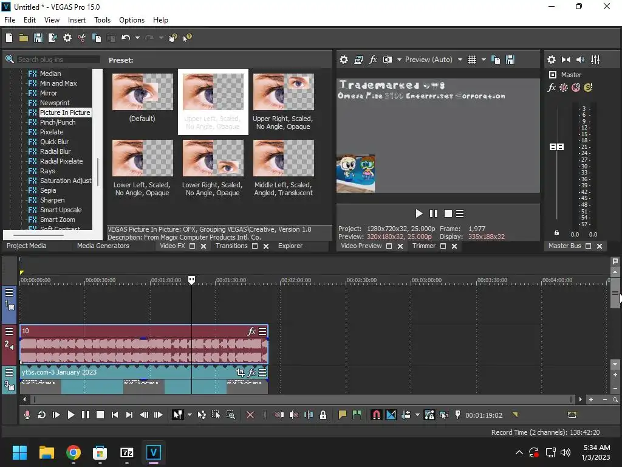The height and width of the screenshot is (467, 622).
Task: Toggle Loop Playback in timeline transport
Action: click(41, 415)
